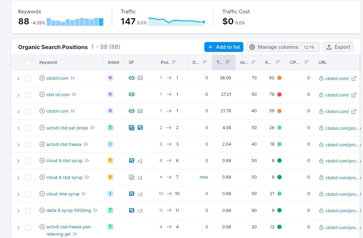Select activ8 cbd freeze row checkbox
Image resolution: width=363 pixels, height=238 pixels.
(28, 145)
